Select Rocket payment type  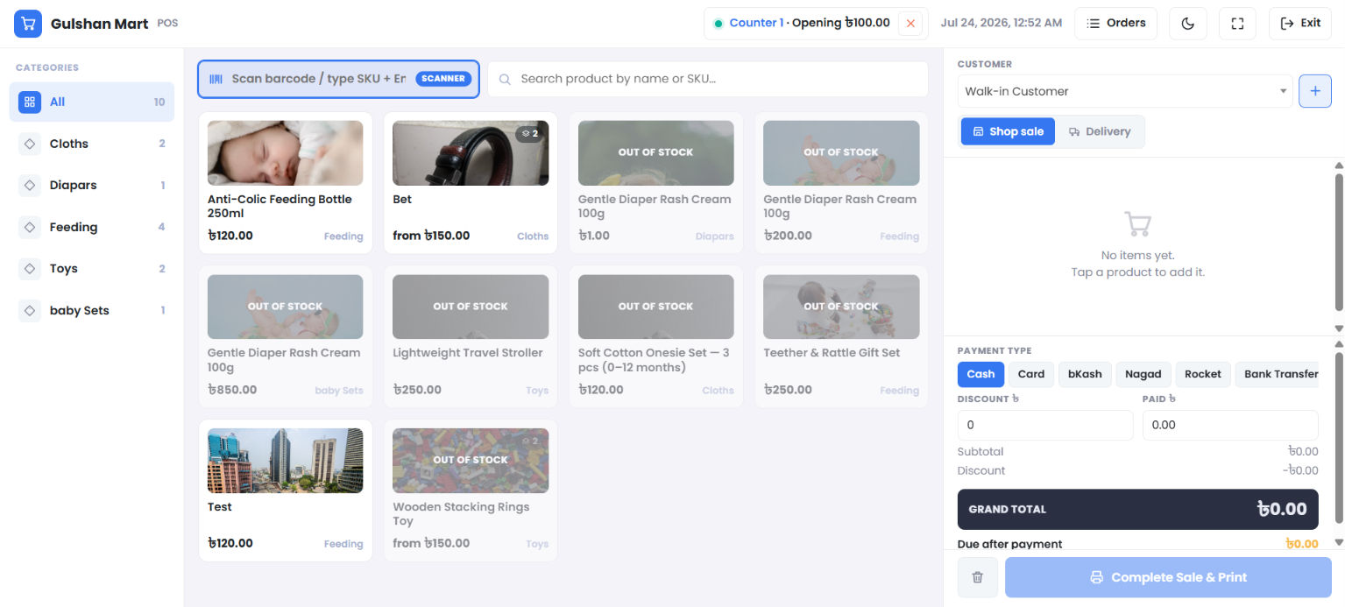[x=1203, y=374]
